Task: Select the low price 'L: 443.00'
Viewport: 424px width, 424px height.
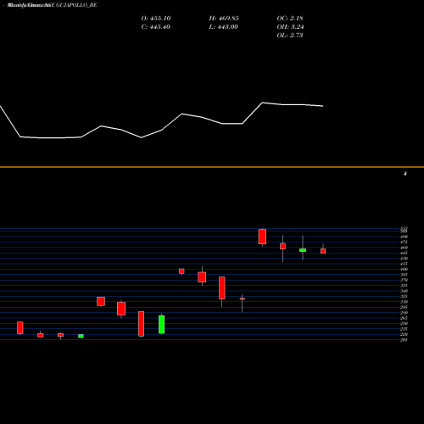Action: click(x=224, y=27)
